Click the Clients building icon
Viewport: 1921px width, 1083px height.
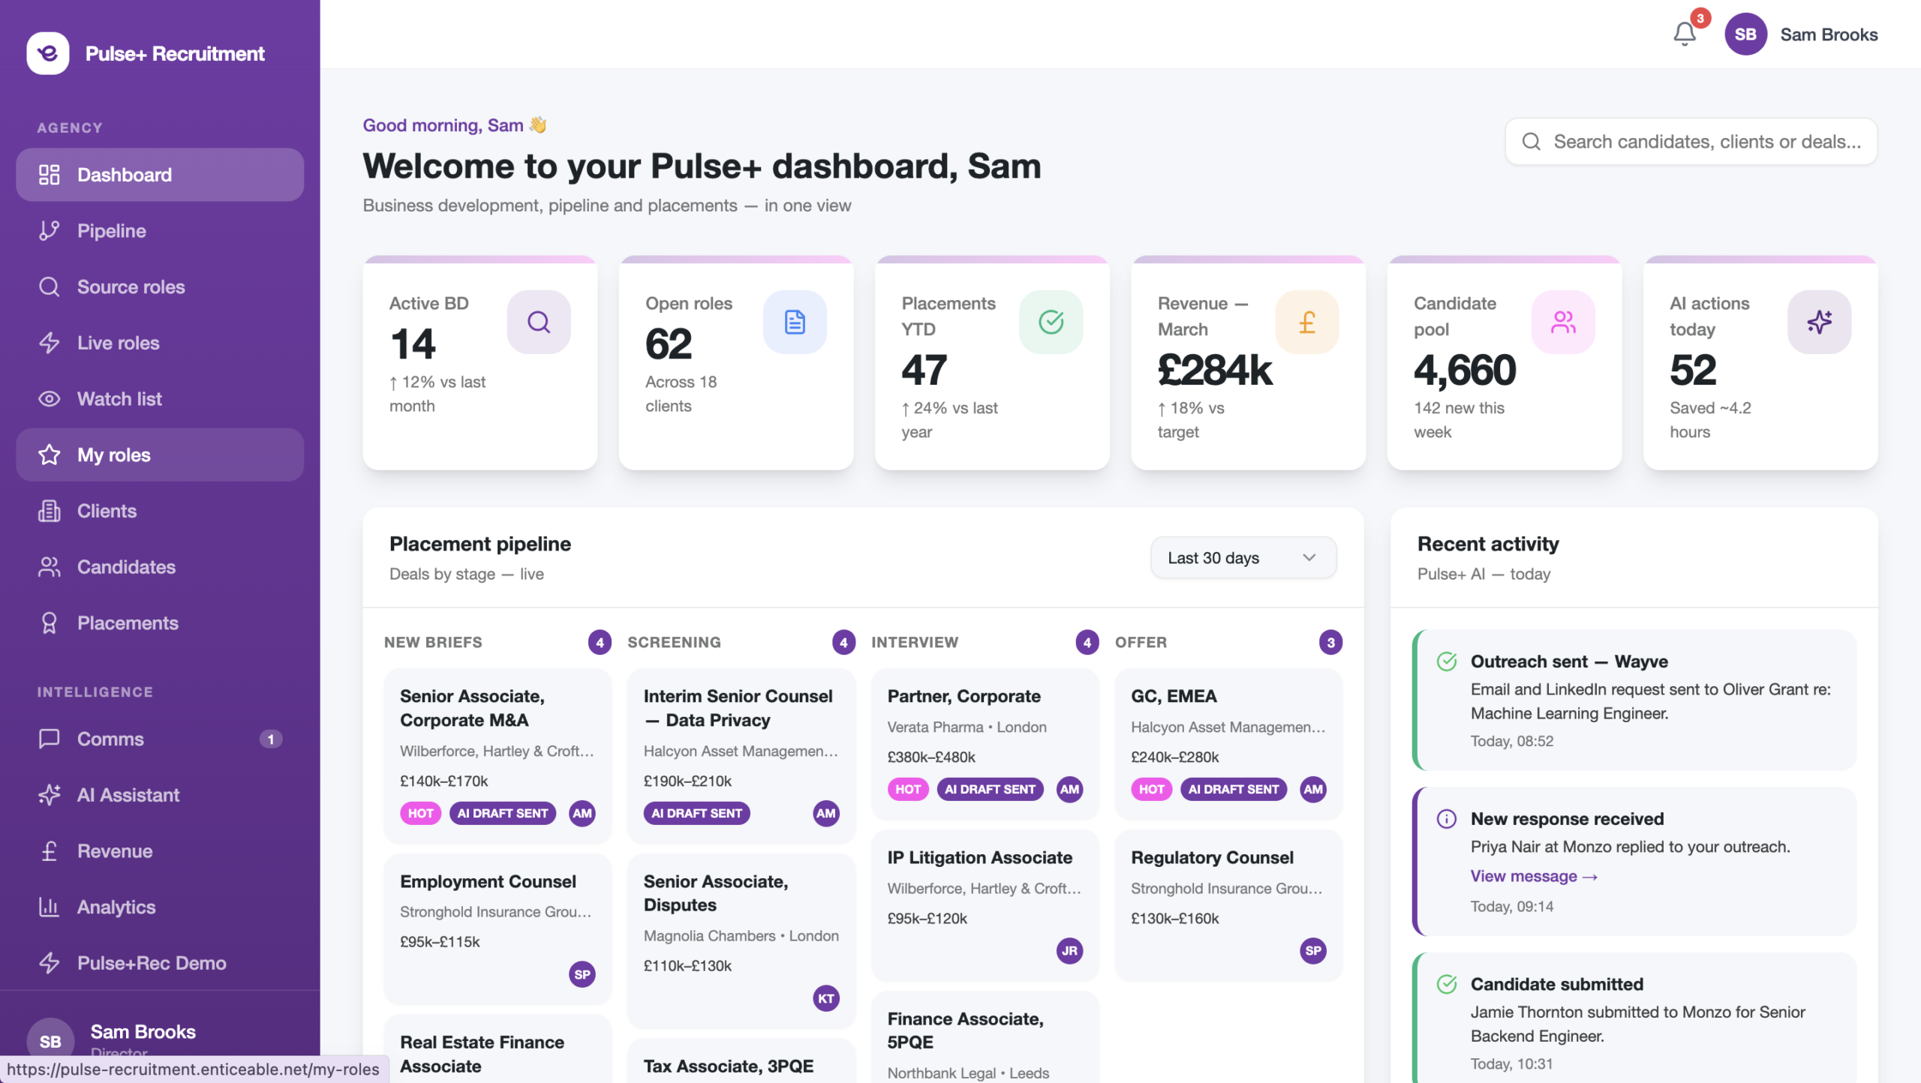tap(50, 511)
